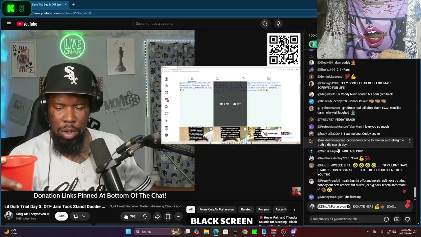The image size is (421, 237).
Task: Select the From King Ak Fortyseven chip
Action: (x=217, y=209)
